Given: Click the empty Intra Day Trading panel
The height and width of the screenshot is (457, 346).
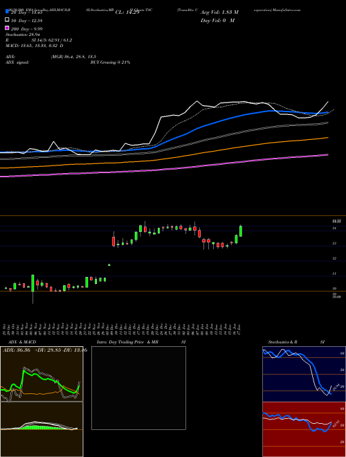Looking at the screenshot, I should click(x=138, y=388).
